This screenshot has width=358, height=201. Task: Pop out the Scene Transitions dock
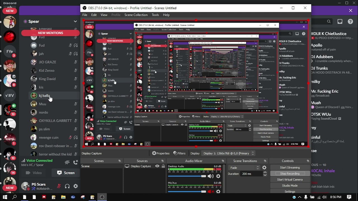tap(265, 161)
